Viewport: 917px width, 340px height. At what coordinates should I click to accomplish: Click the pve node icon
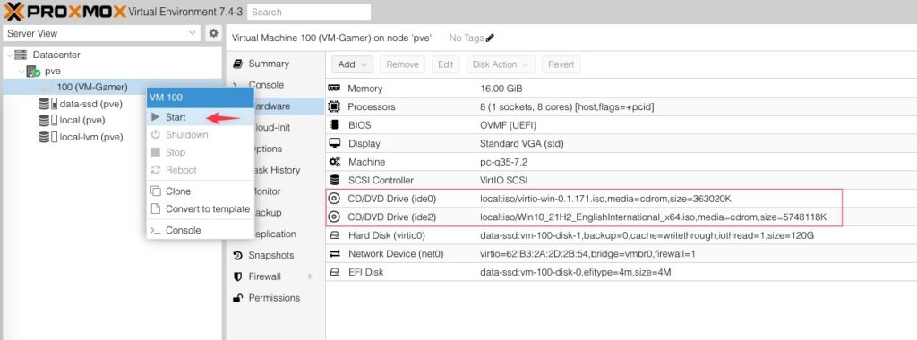(33, 72)
